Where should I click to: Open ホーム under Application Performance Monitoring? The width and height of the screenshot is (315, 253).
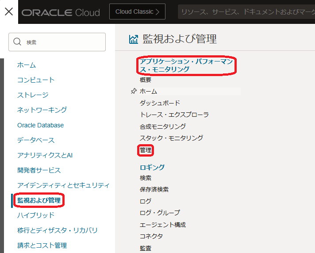(148, 91)
